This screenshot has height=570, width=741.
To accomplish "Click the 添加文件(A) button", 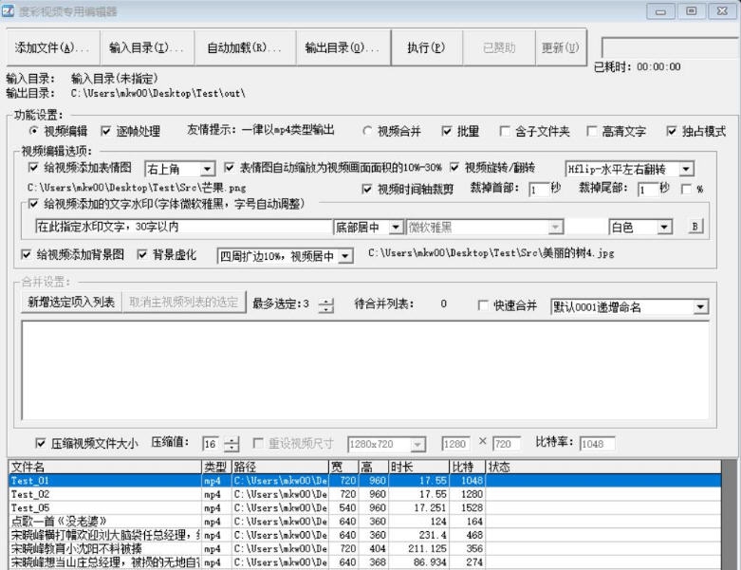I will (x=53, y=47).
